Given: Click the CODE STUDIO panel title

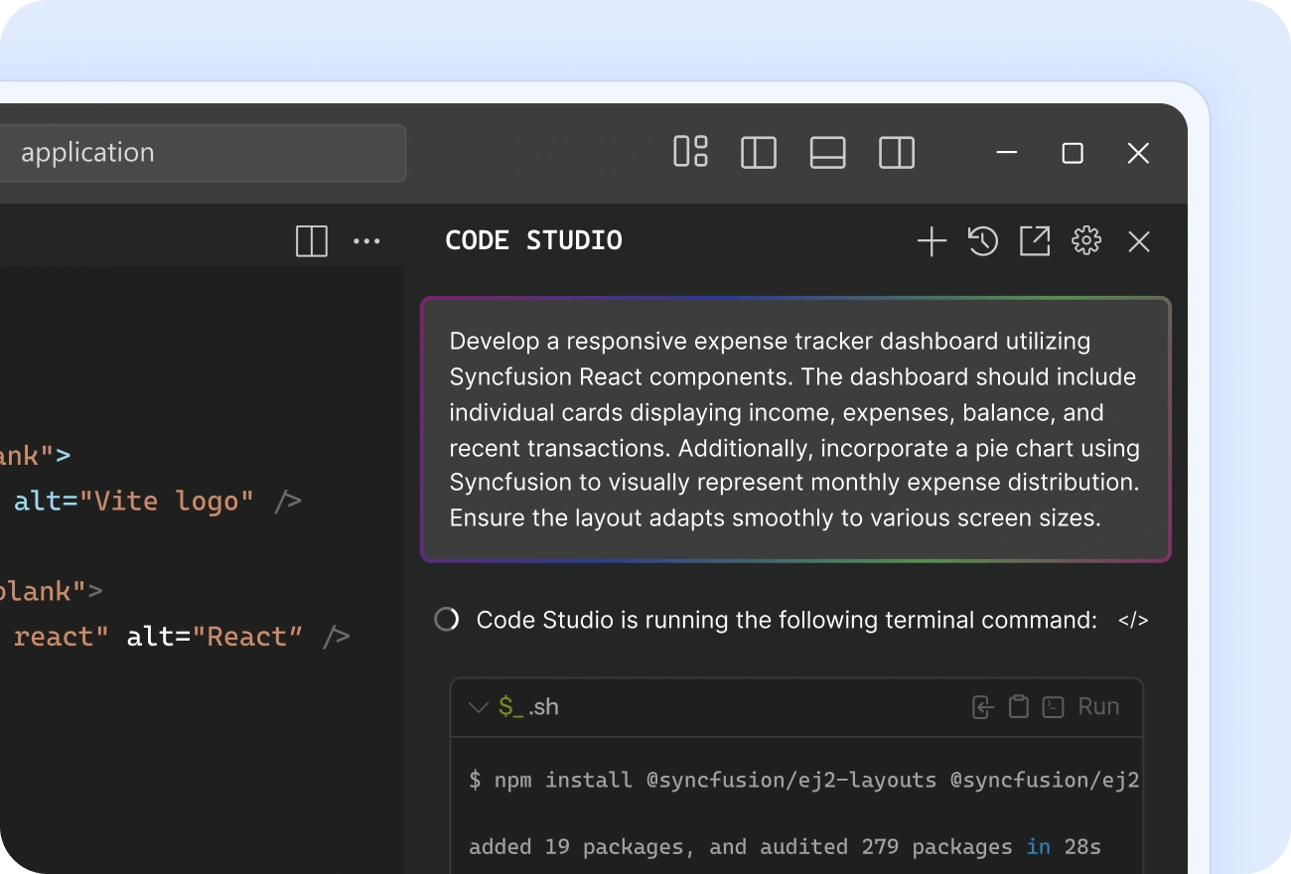Looking at the screenshot, I should click(x=533, y=240).
